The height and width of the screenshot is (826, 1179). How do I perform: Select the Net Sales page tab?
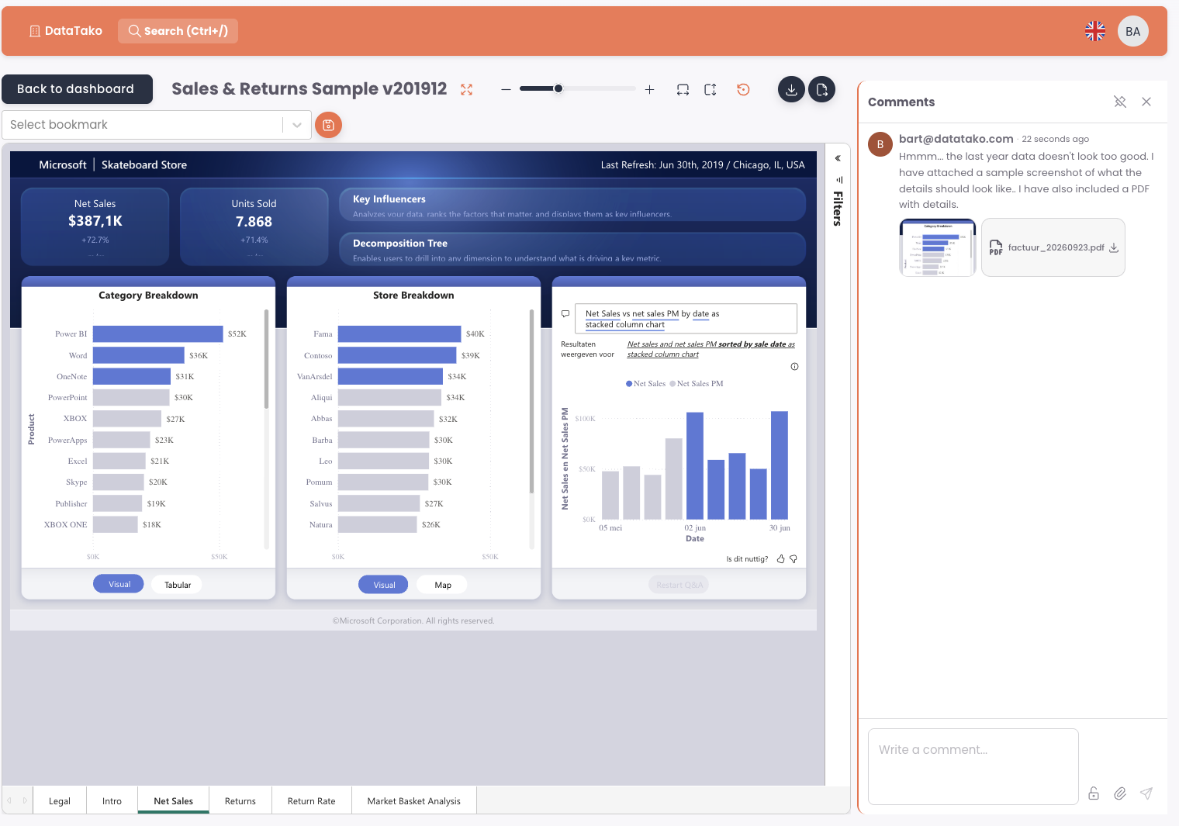[174, 801]
